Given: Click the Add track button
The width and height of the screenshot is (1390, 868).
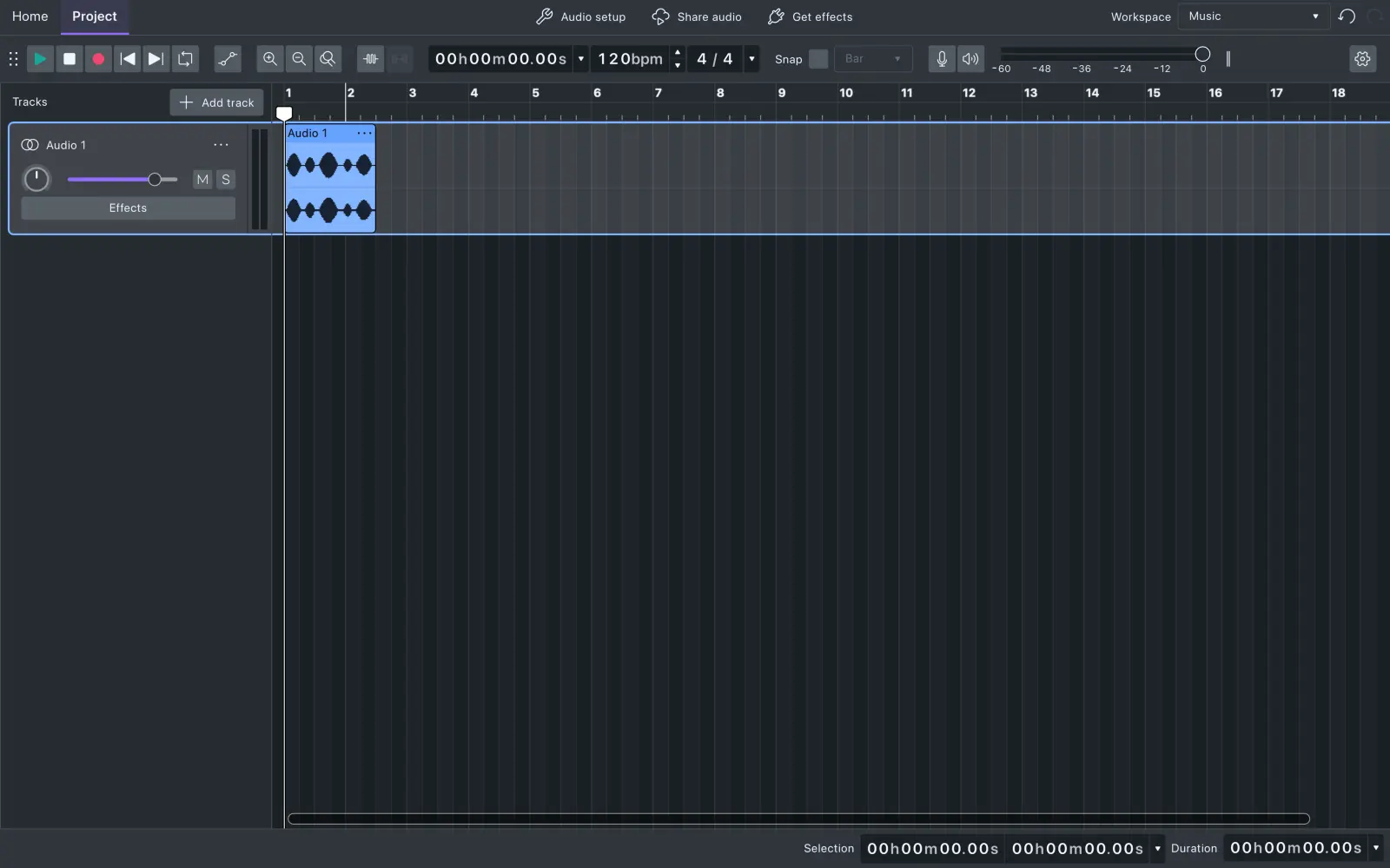Looking at the screenshot, I should 217,102.
